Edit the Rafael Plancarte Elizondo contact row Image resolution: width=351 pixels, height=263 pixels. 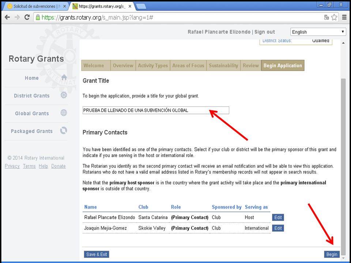point(278,217)
